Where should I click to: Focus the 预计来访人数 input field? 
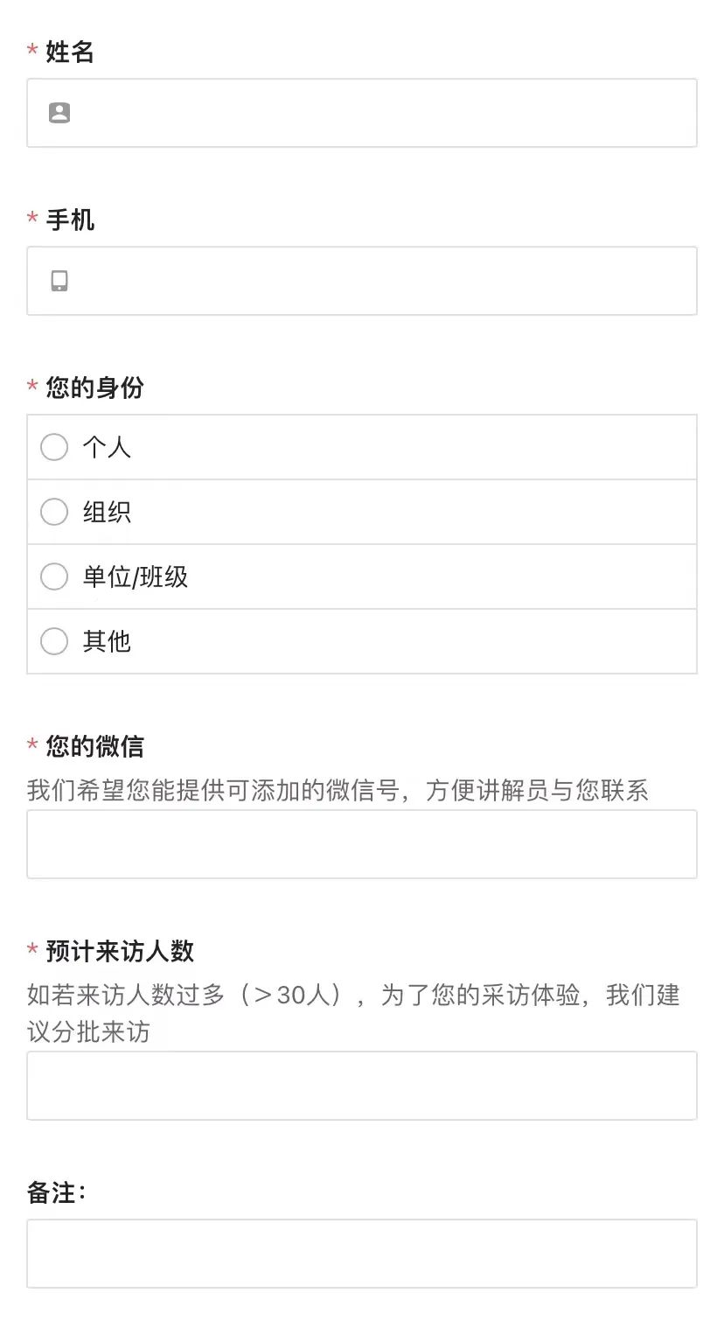click(362, 1086)
